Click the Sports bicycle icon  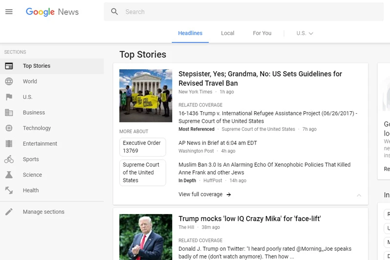pos(9,159)
